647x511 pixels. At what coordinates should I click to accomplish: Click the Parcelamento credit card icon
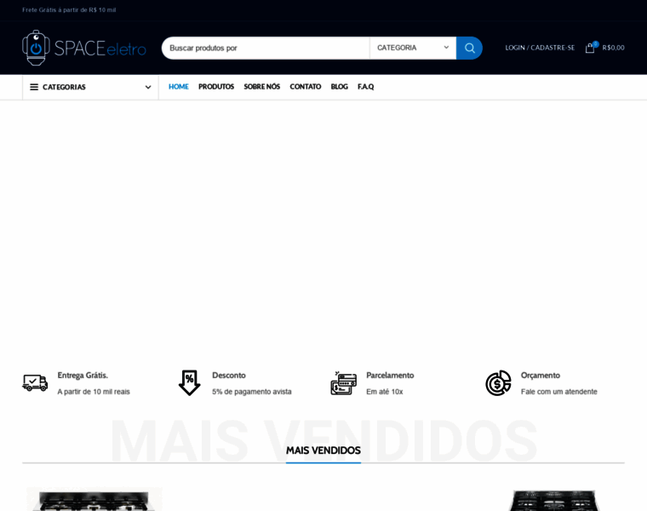343,383
